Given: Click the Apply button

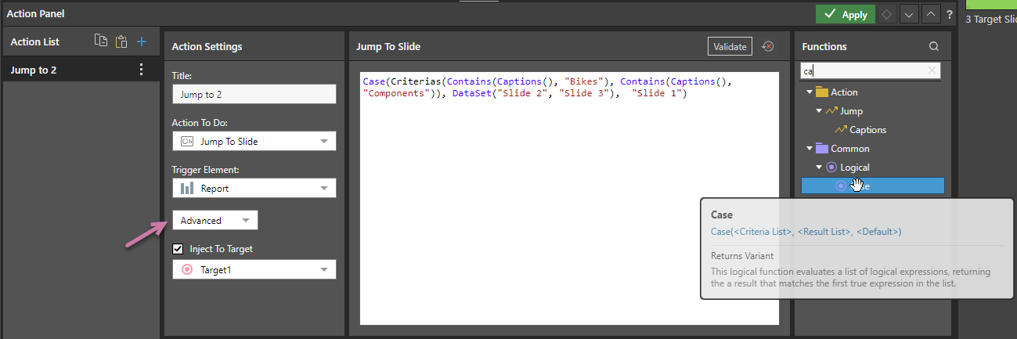Looking at the screenshot, I should point(845,14).
